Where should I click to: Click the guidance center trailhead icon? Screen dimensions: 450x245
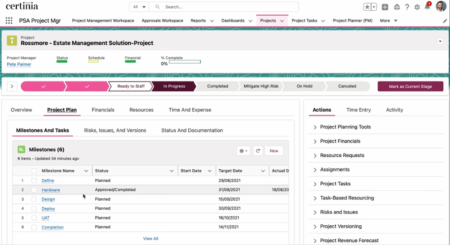coord(397,7)
